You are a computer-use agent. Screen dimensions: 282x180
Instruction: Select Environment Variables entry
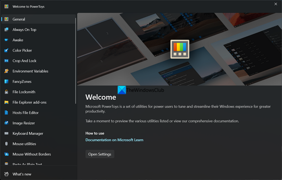(x=38, y=71)
